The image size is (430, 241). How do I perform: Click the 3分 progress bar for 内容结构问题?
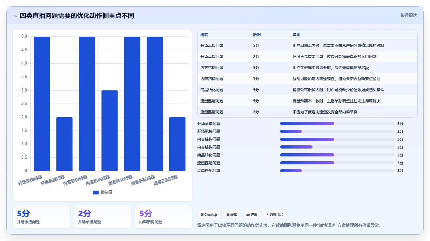click(337, 147)
